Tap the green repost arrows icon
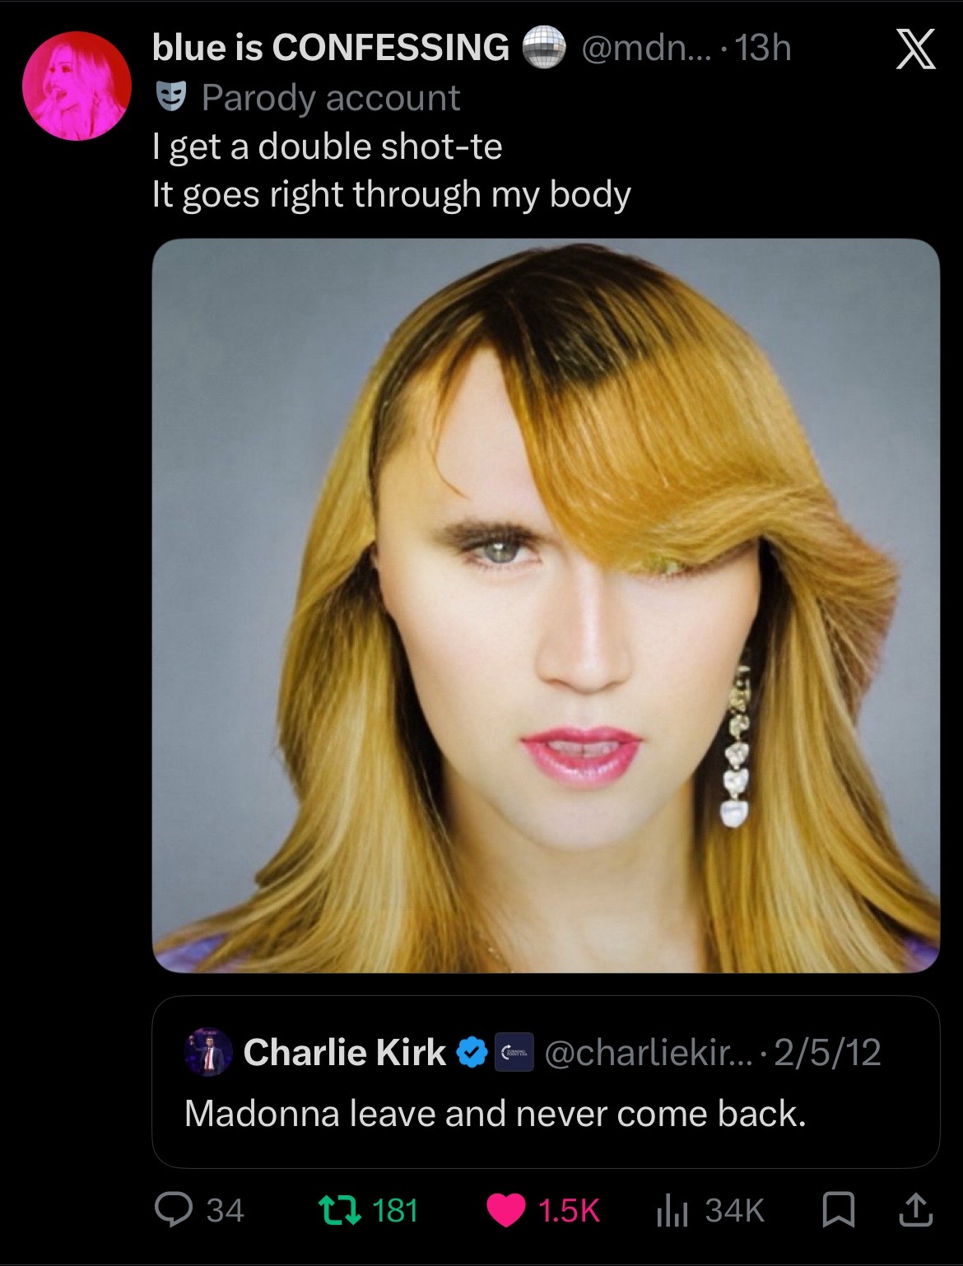 point(340,1210)
